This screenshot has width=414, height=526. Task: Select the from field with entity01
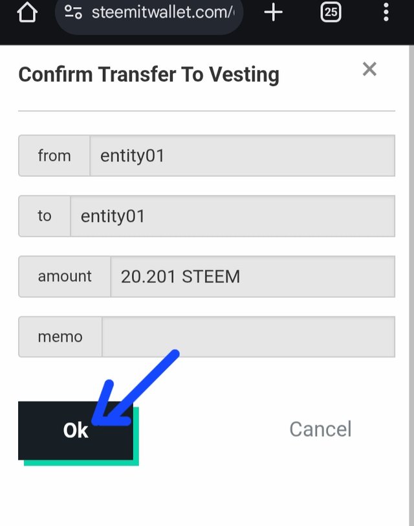pyautogui.click(x=242, y=155)
